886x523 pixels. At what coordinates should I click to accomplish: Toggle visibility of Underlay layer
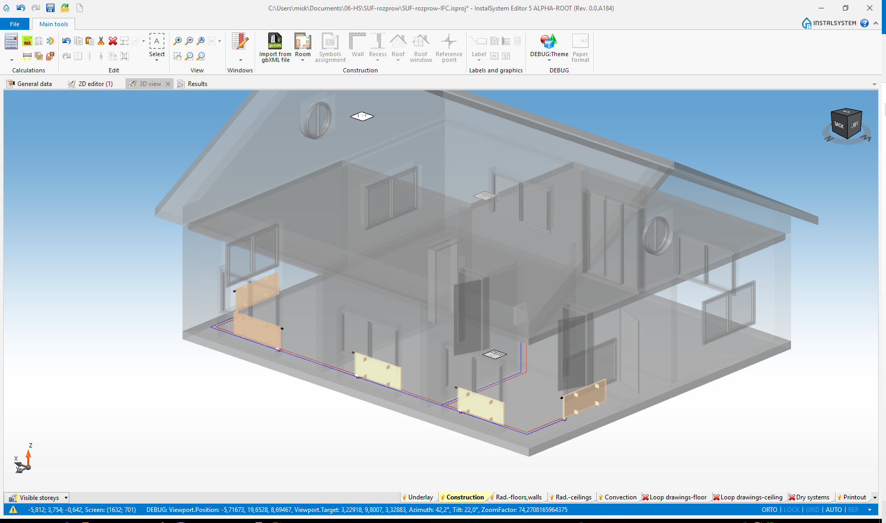404,497
